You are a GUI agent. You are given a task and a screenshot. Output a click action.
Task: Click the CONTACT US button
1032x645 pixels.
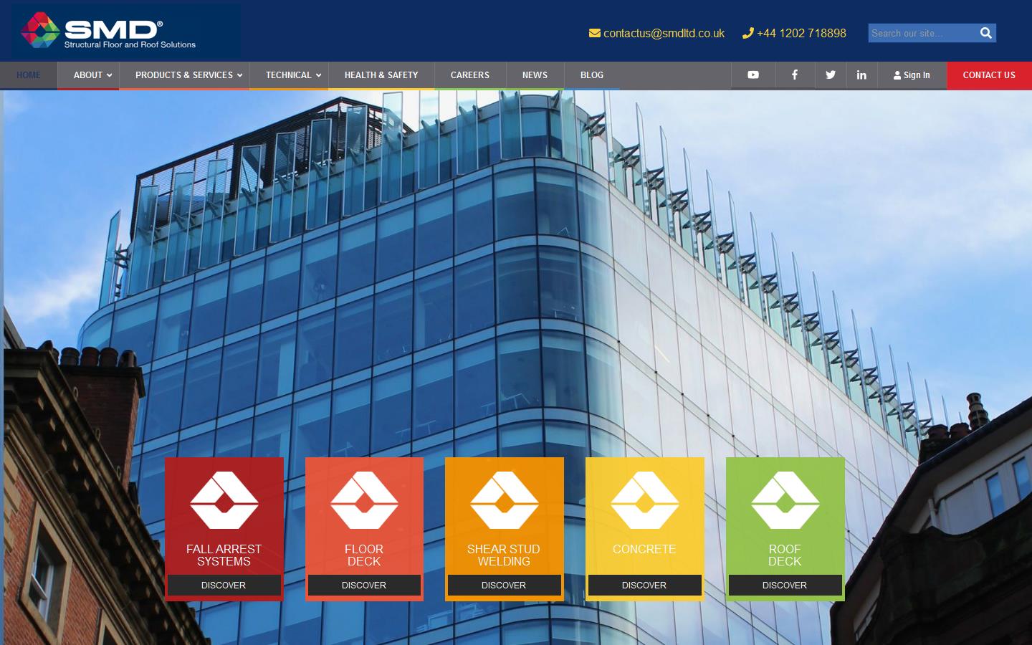pos(989,75)
